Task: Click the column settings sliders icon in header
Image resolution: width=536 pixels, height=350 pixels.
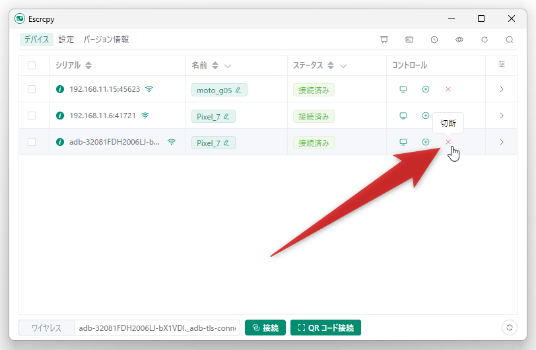Action: click(x=502, y=65)
